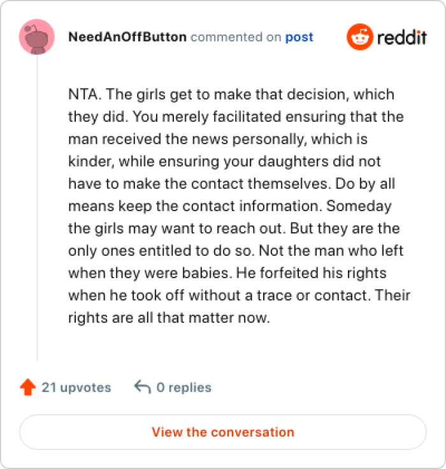Viewport: 446px width, 469px height.
Task: Click the line starting "means keep the contact"
Action: coord(229,207)
